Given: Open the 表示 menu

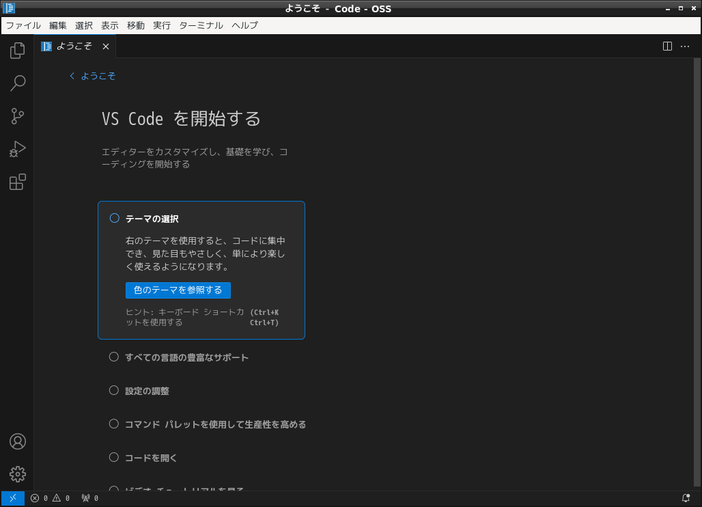Looking at the screenshot, I should click(x=110, y=25).
